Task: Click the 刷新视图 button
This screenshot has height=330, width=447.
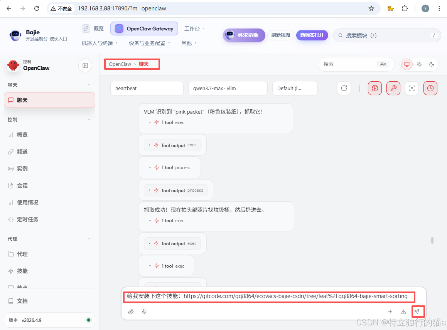Action: pyautogui.click(x=280, y=35)
